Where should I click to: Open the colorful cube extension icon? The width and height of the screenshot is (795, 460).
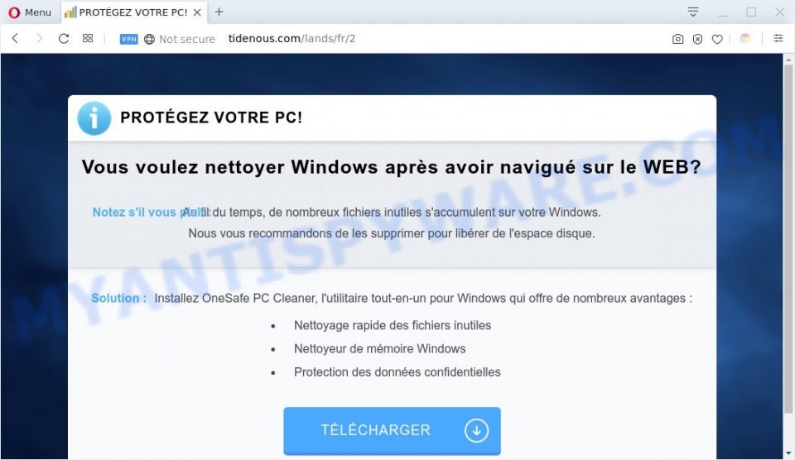744,39
